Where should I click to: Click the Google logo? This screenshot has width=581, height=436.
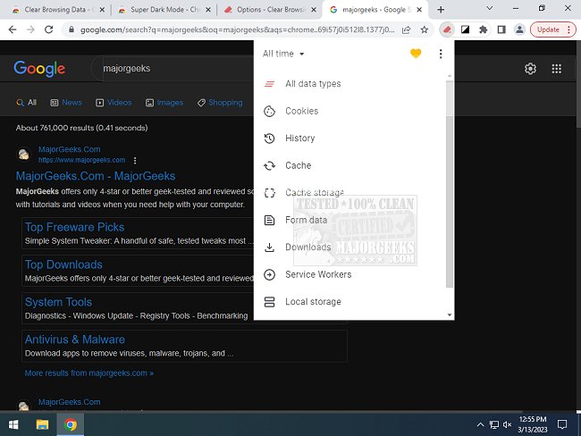39,69
